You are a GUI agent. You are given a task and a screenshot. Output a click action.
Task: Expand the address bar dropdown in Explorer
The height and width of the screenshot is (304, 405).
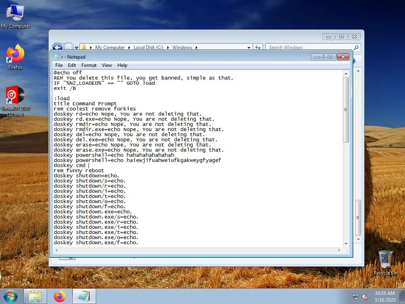coord(249,47)
